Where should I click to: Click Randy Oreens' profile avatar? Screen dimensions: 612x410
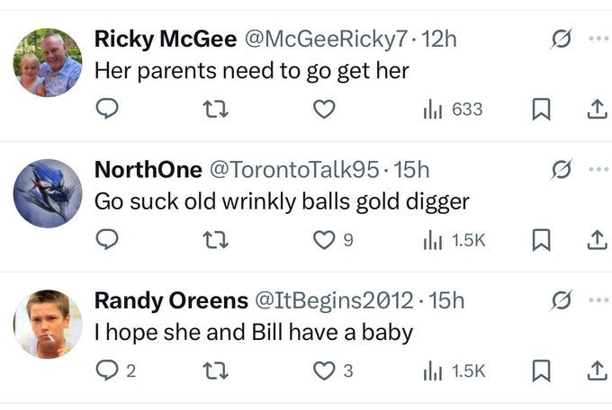pos(48,324)
